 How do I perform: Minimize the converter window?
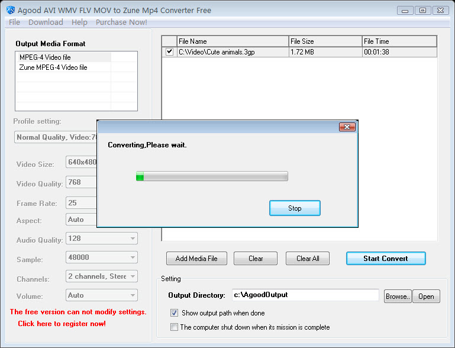[405, 11]
